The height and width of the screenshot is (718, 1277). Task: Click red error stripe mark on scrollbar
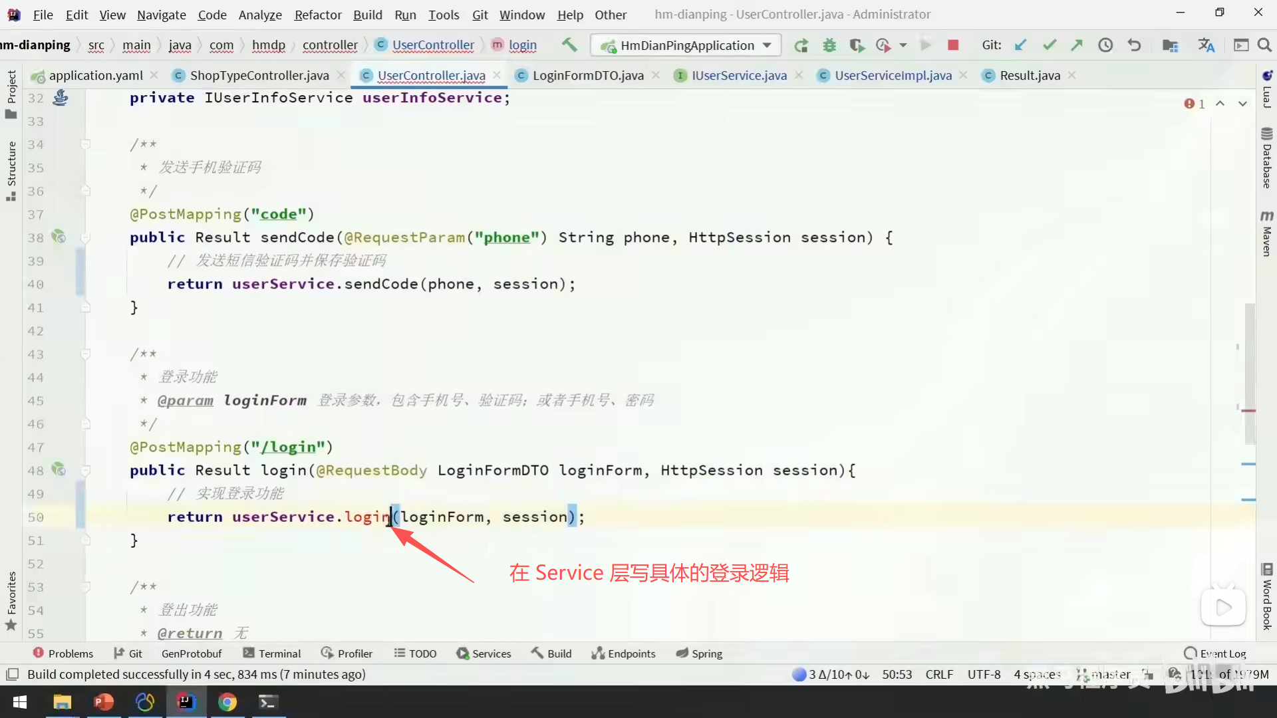[x=1248, y=411]
